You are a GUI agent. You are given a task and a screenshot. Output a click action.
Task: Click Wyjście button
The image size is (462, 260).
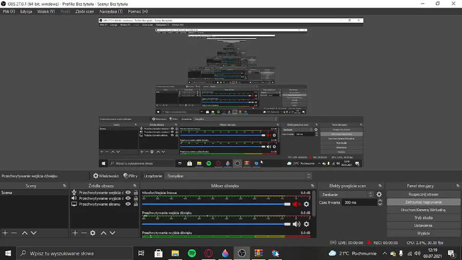click(x=423, y=233)
